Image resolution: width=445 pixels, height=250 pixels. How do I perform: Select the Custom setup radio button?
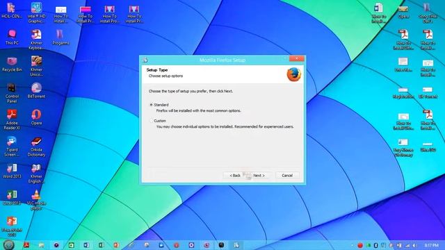pyautogui.click(x=152, y=120)
